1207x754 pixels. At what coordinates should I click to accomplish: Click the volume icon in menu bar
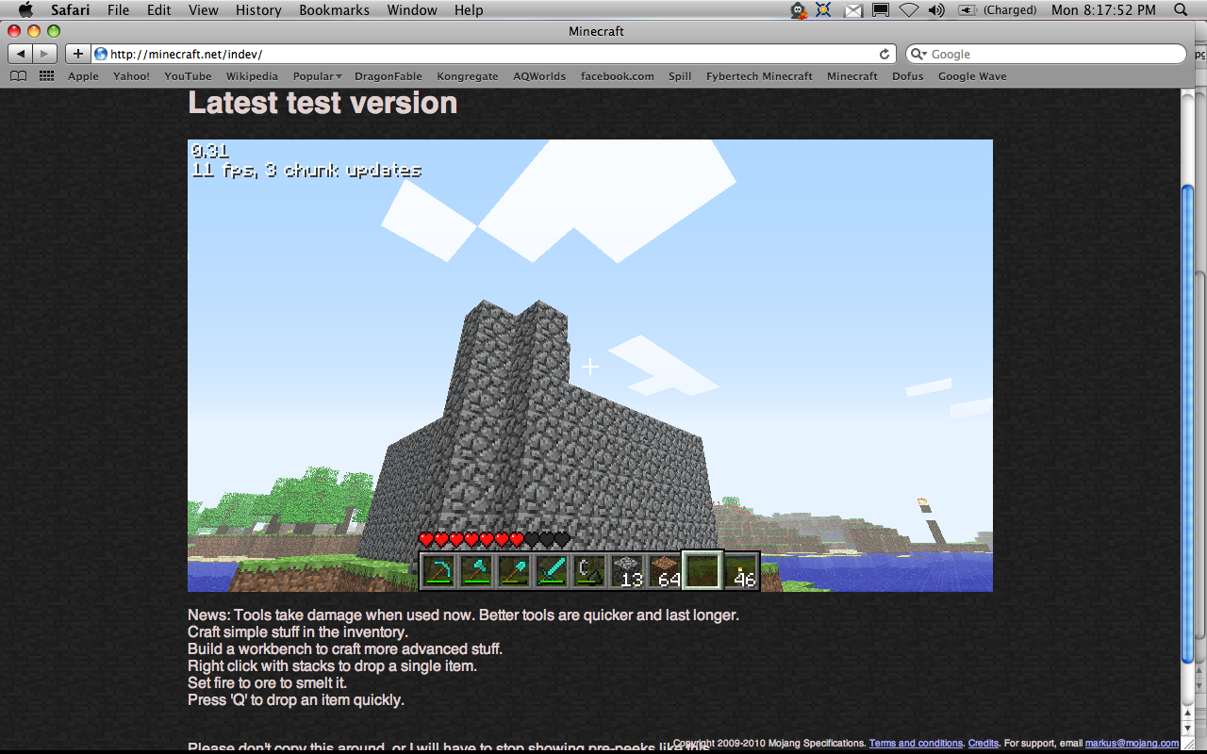tap(936, 10)
